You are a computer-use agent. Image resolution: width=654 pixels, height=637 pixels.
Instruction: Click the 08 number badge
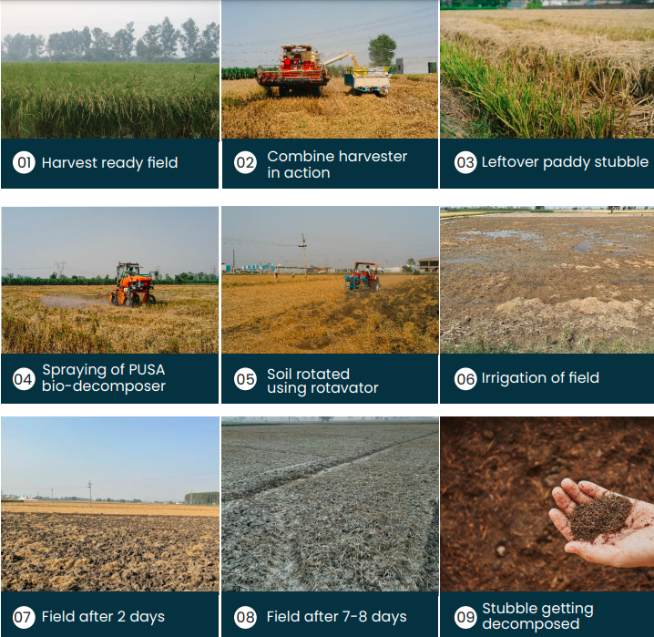[245, 617]
